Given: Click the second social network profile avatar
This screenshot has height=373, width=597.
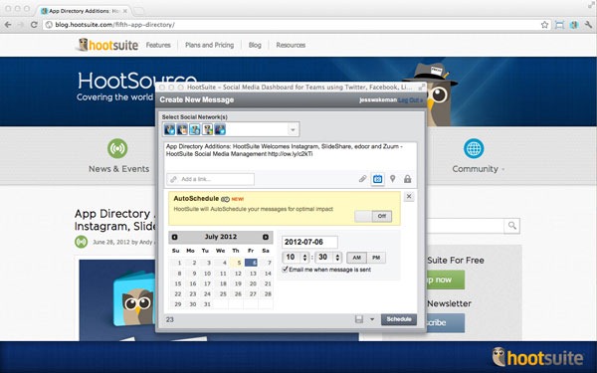Looking at the screenshot, I should (182, 129).
